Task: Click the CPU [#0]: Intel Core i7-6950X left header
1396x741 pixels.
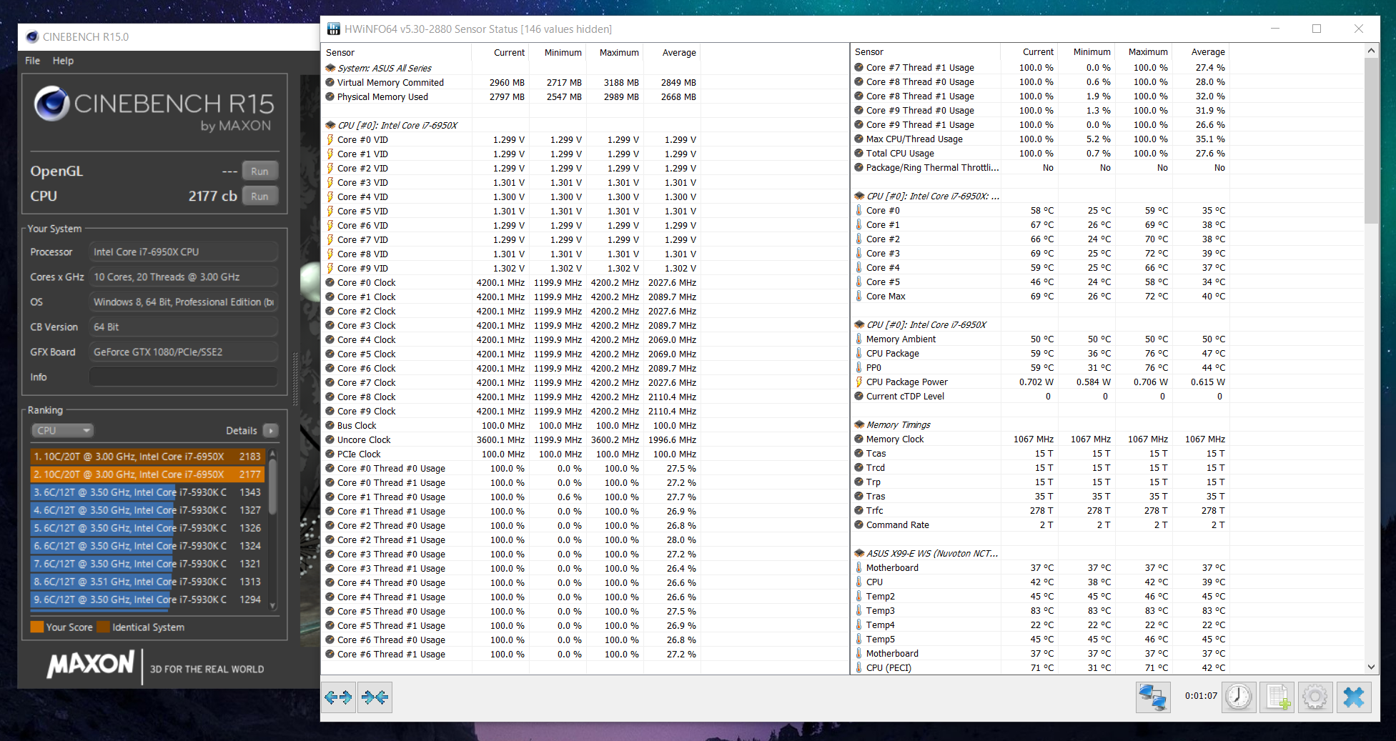Action: [397, 126]
